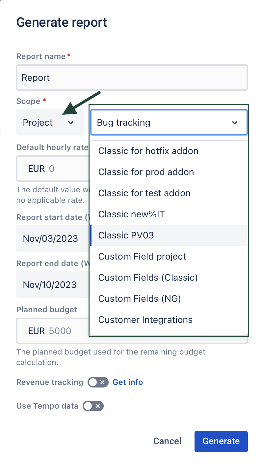Viewport: 262px width, 465px height.
Task: Choose Classic for test addon project
Action: 144,193
